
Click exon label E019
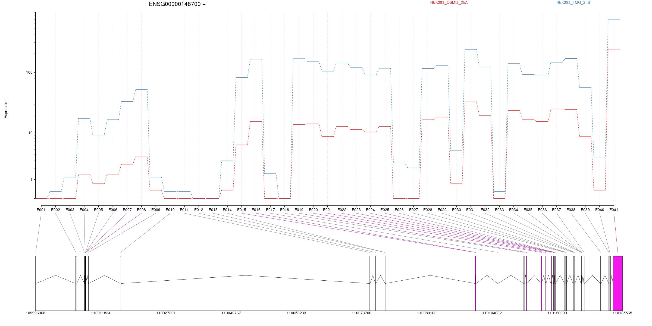299,210
